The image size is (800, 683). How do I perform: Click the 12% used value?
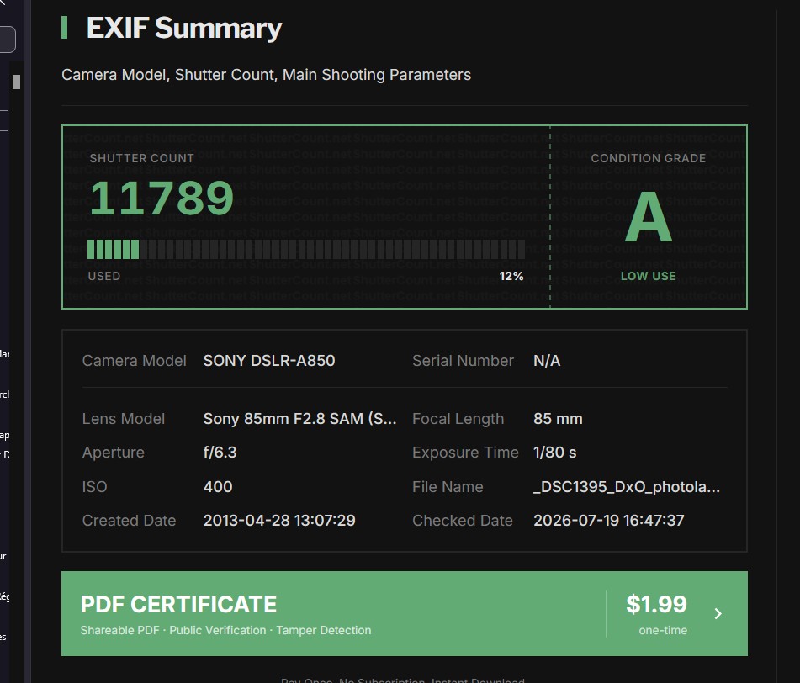(x=511, y=276)
